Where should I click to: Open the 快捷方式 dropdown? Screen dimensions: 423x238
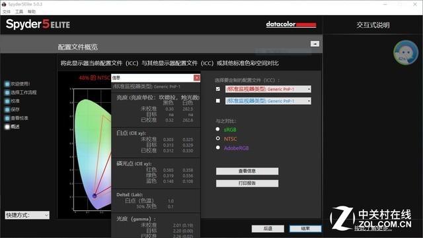(27, 215)
